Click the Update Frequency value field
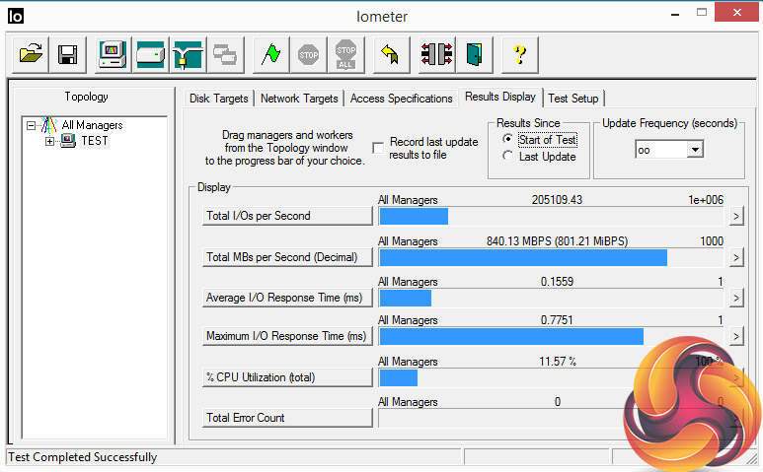This screenshot has width=763, height=472. tap(661, 150)
